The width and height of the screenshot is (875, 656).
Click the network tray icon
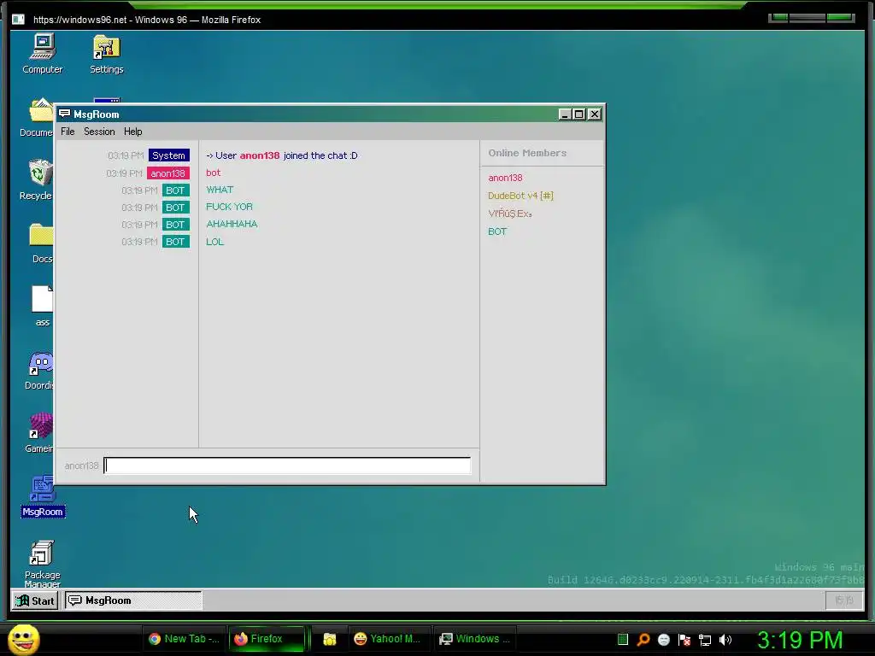(705, 640)
